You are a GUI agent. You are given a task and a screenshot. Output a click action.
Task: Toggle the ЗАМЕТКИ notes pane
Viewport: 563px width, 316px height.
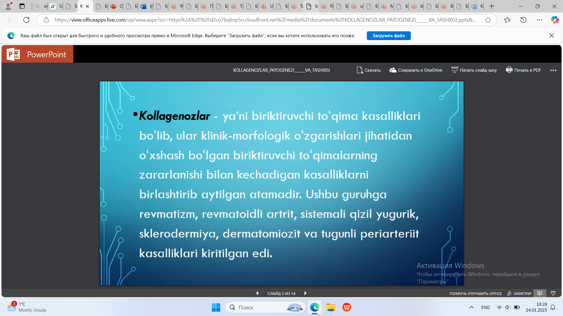point(519,293)
